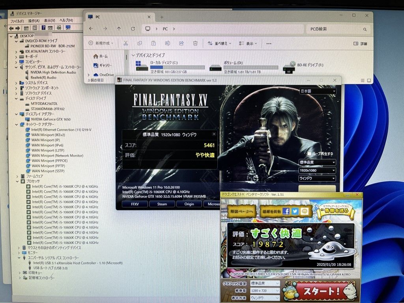Open the FFXV window mode dropdown
This screenshot has width=404, height=303.
(317, 178)
